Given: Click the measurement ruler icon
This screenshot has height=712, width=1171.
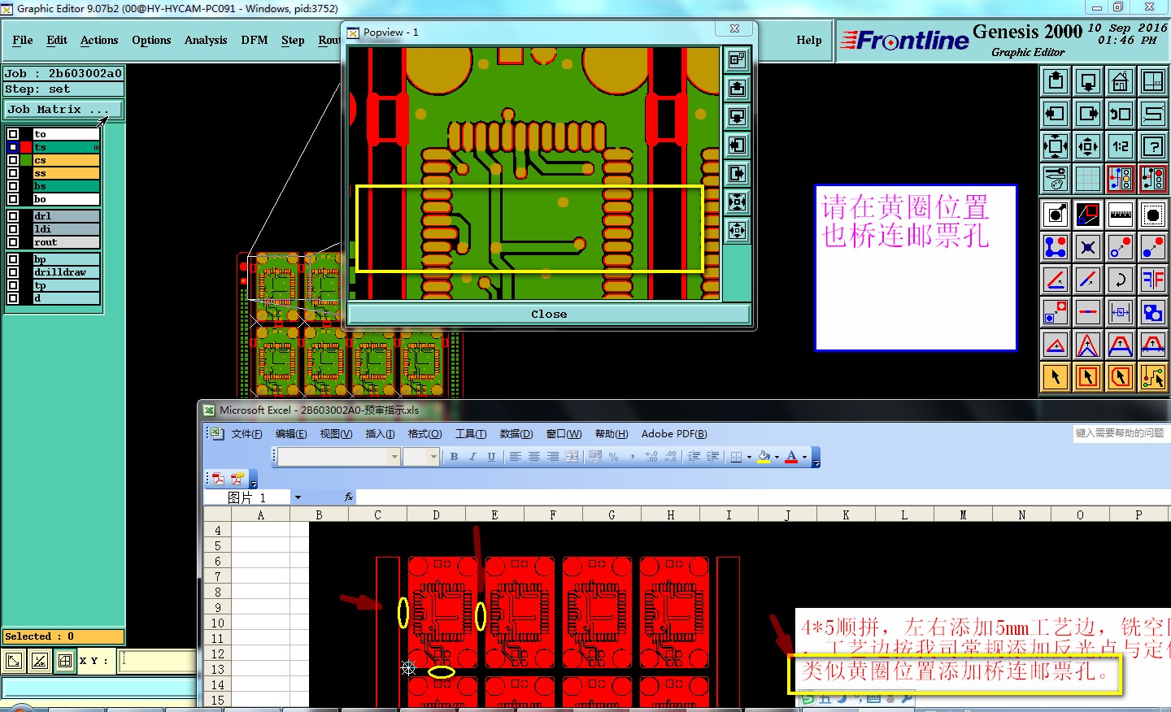Looking at the screenshot, I should [x=1120, y=215].
